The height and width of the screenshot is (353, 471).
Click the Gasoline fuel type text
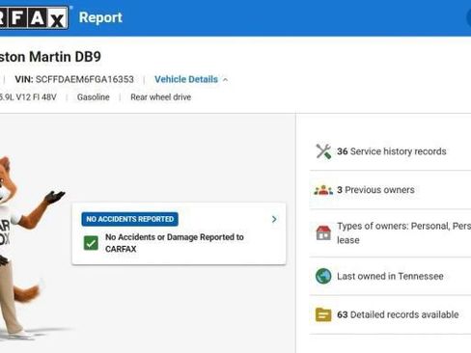pyautogui.click(x=94, y=97)
